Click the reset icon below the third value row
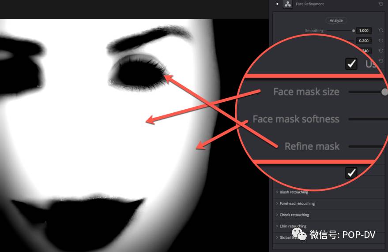The image size is (388, 252). point(380,60)
